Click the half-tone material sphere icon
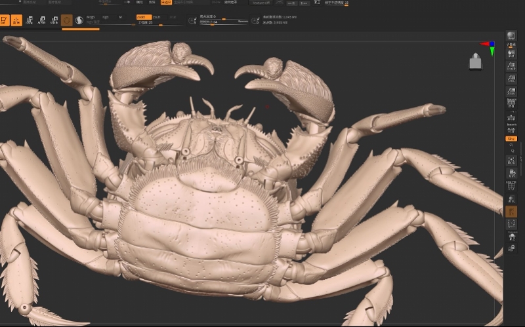The image size is (525, 327). point(79,21)
